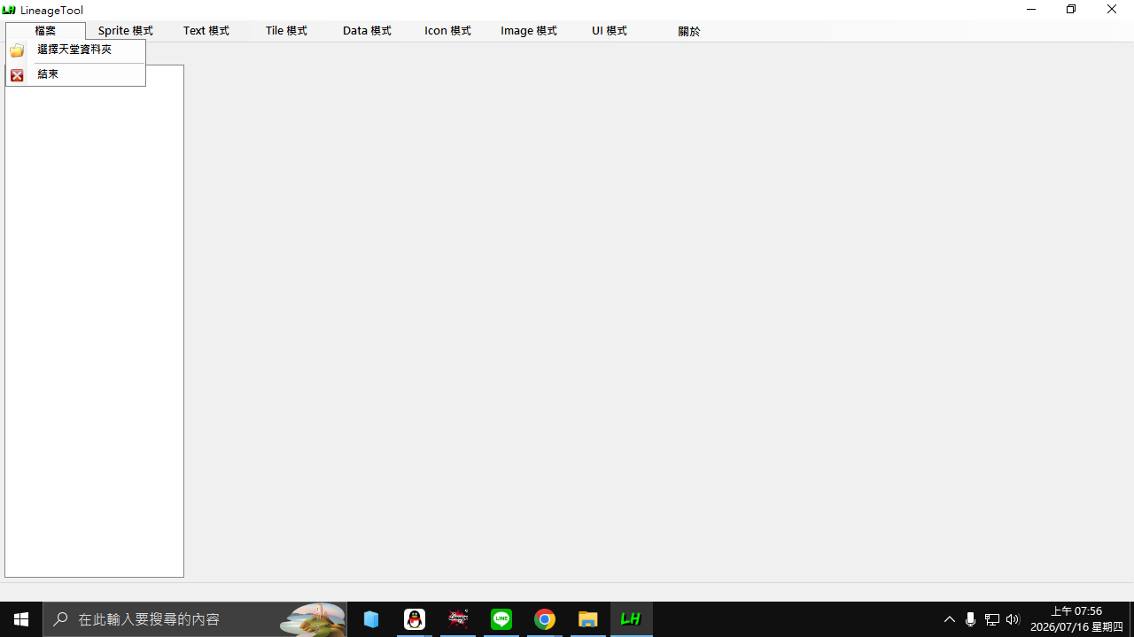The image size is (1134, 637).
Task: Open the blue book app in taskbar
Action: point(371,619)
